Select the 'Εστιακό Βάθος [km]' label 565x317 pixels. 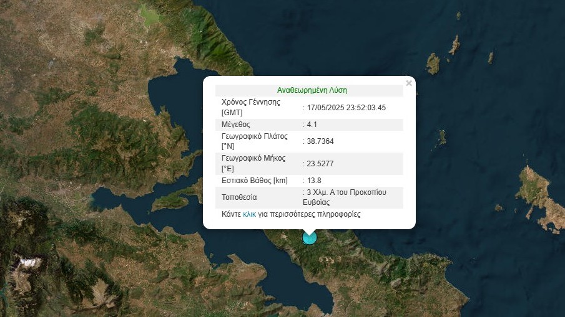(x=254, y=181)
